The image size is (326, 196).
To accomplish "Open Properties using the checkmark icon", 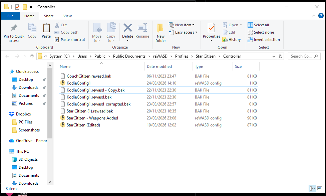I will pos(212,28).
